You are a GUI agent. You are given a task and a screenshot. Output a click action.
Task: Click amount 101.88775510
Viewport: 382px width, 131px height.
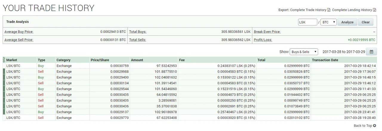(x=166, y=71)
